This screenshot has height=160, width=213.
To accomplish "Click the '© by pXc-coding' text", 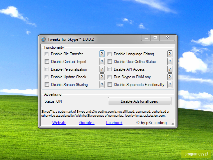I will 151,123.
